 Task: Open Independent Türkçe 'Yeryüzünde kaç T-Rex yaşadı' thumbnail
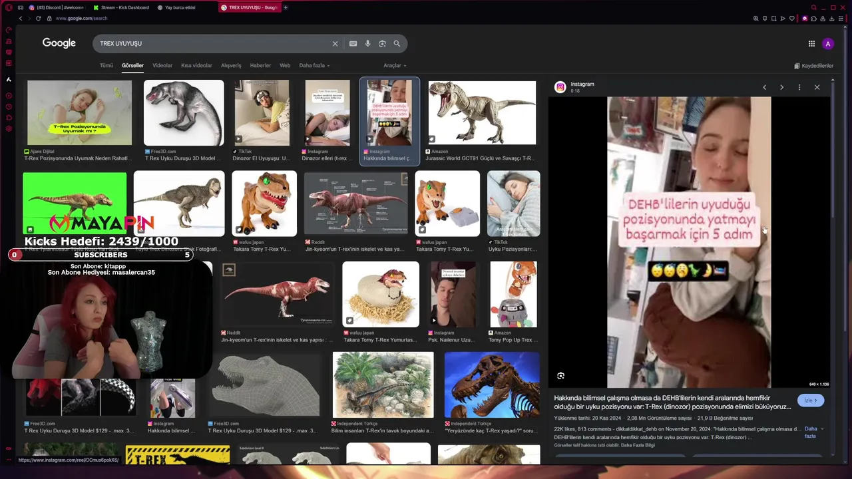[492, 385]
